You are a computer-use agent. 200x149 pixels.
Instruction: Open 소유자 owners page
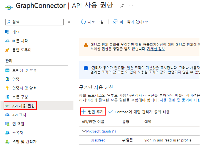tap(18, 133)
